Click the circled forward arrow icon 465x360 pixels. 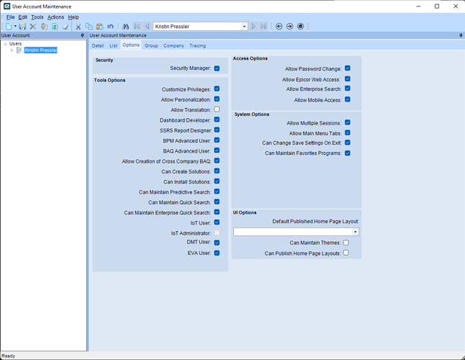click(290, 27)
